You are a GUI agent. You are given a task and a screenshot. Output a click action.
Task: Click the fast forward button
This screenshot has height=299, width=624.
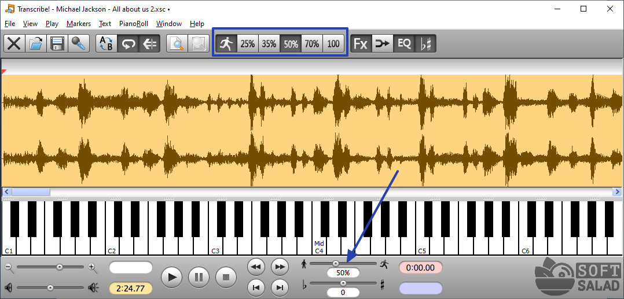click(x=280, y=267)
